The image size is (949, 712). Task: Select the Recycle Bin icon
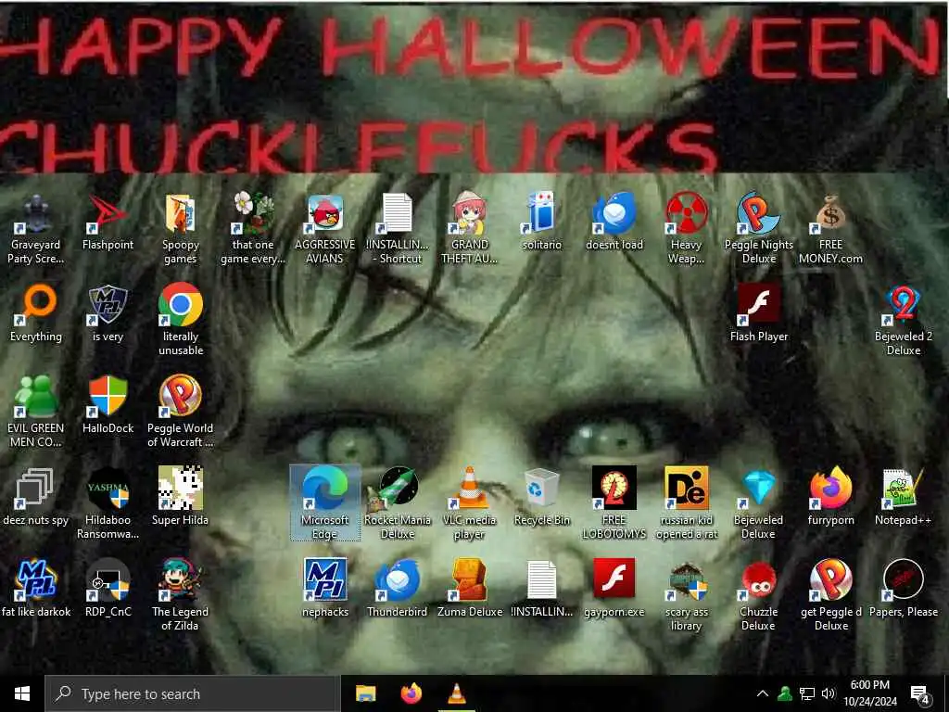tap(541, 498)
